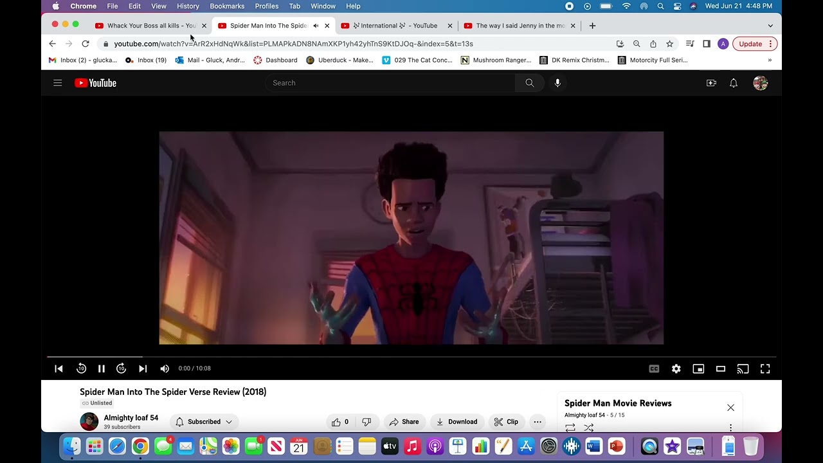Open the YouTube notifications bell
The width and height of the screenshot is (823, 463).
(734, 83)
